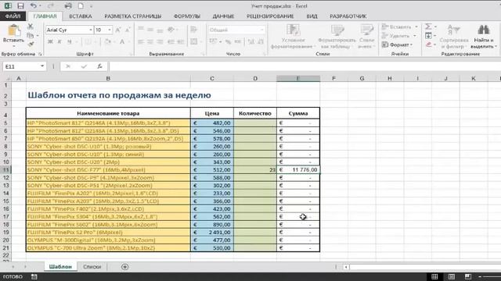Screen dimensions: 501x281
Task: Switch to the РАЗРАБОТЧИК tab
Action: click(348, 16)
